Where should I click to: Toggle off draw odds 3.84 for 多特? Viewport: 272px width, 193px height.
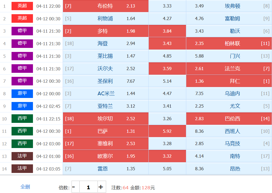click(x=167, y=31)
